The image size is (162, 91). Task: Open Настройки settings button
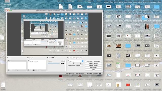(93, 67)
